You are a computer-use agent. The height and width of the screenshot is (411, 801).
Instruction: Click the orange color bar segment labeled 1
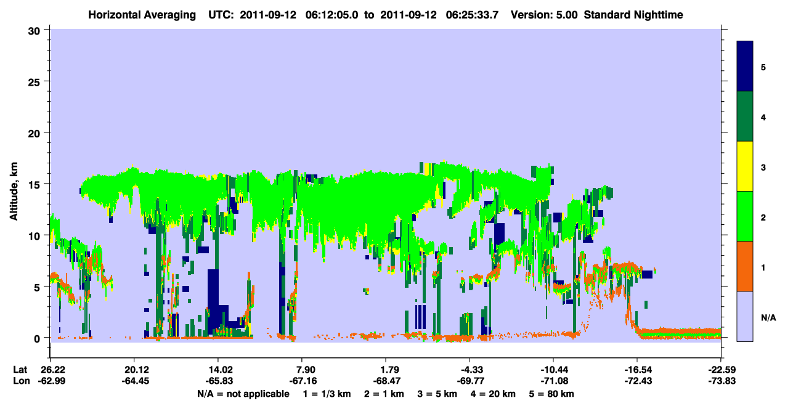pos(745,266)
